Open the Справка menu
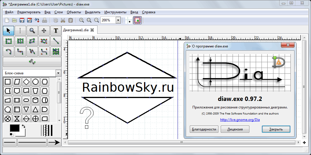 pyautogui.click(x=149, y=12)
